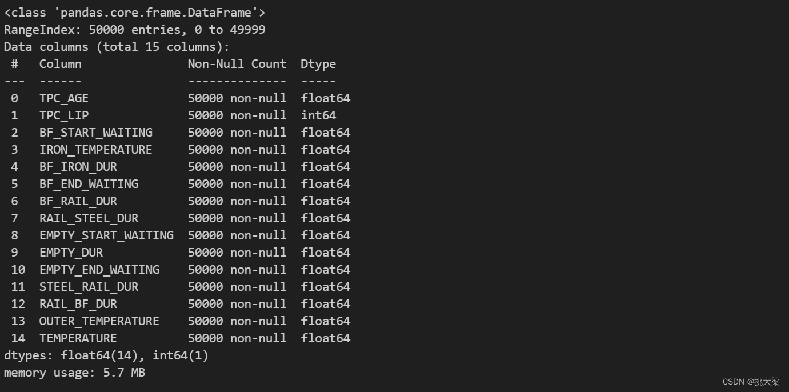The width and height of the screenshot is (789, 392).
Task: Click the RangeIndex entries line
Action: coord(135,30)
